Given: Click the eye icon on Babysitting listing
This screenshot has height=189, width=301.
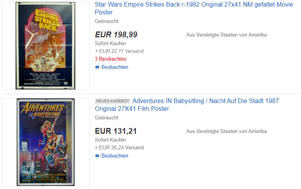Looking at the screenshot, I should coord(97,156).
